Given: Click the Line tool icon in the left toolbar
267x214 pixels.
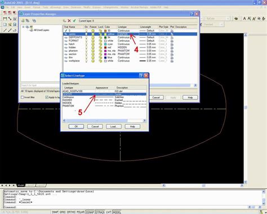Looking at the screenshot, I should [x=5, y=30].
